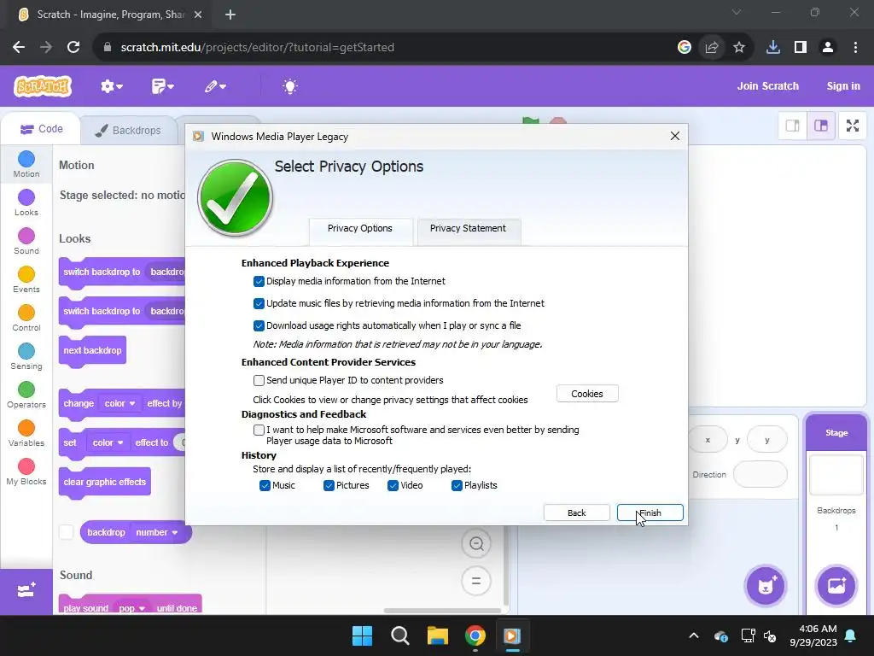874x656 pixels.
Task: Select the Events blocks category
Action: [x=26, y=280]
